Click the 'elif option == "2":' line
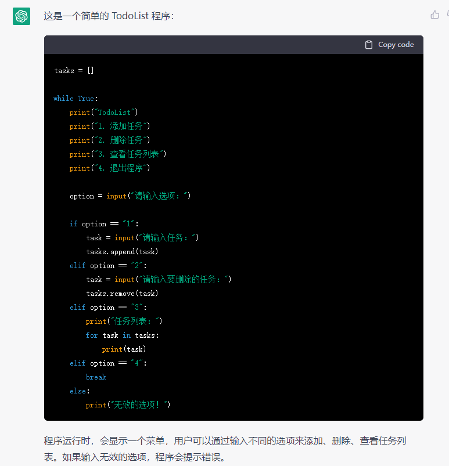The height and width of the screenshot is (466, 449). 108,266
